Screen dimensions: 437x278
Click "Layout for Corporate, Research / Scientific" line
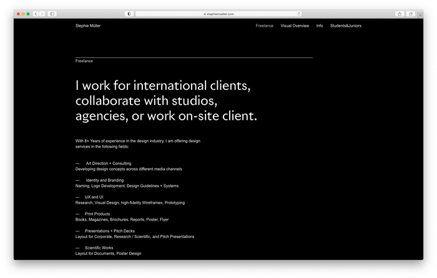point(135,236)
